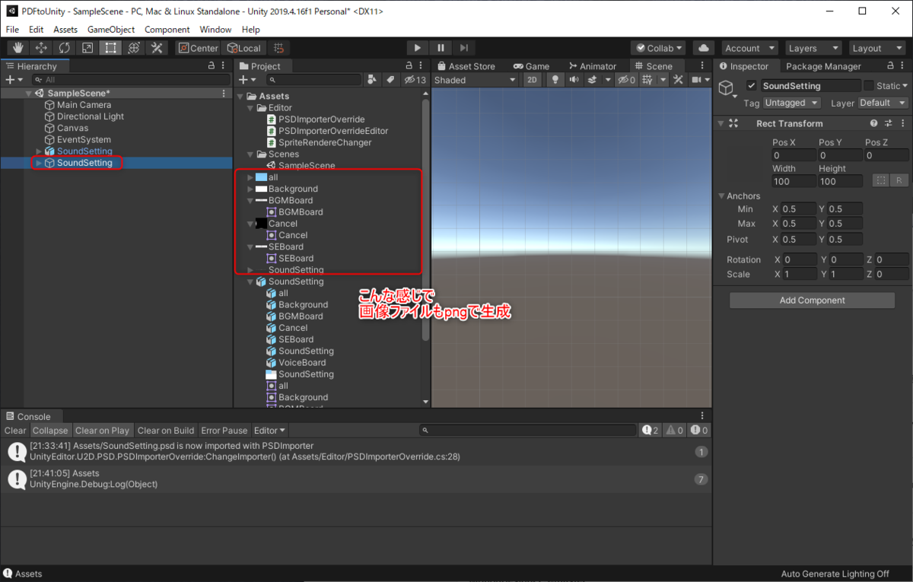This screenshot has width=913, height=582.
Task: Collapse the Anchors section
Action: coord(721,196)
